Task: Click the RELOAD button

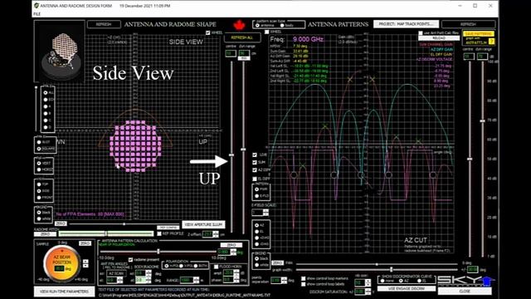Action: click(439, 38)
